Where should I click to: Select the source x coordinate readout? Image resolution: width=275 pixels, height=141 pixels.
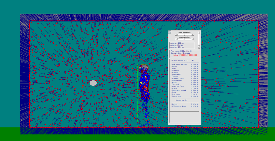pyautogui.click(x=176, y=43)
